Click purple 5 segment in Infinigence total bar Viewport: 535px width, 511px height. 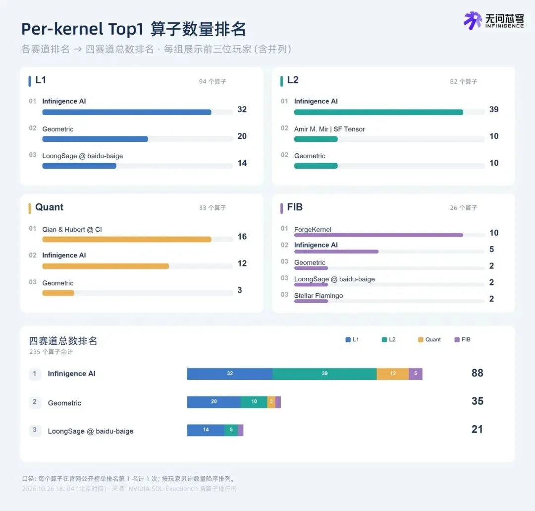point(416,374)
